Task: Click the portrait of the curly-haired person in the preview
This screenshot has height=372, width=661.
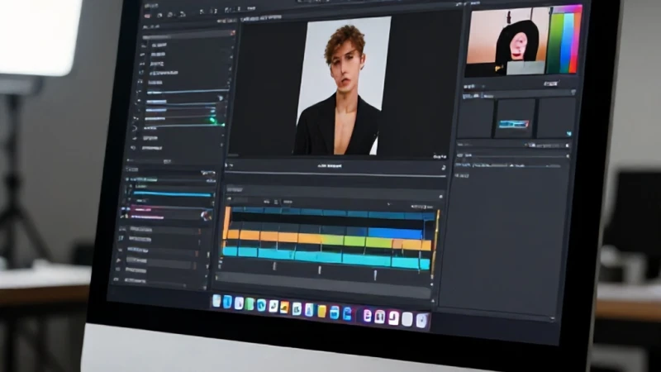Action: click(344, 87)
